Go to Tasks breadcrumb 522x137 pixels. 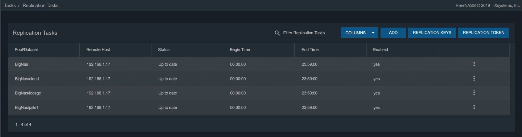[10, 5]
